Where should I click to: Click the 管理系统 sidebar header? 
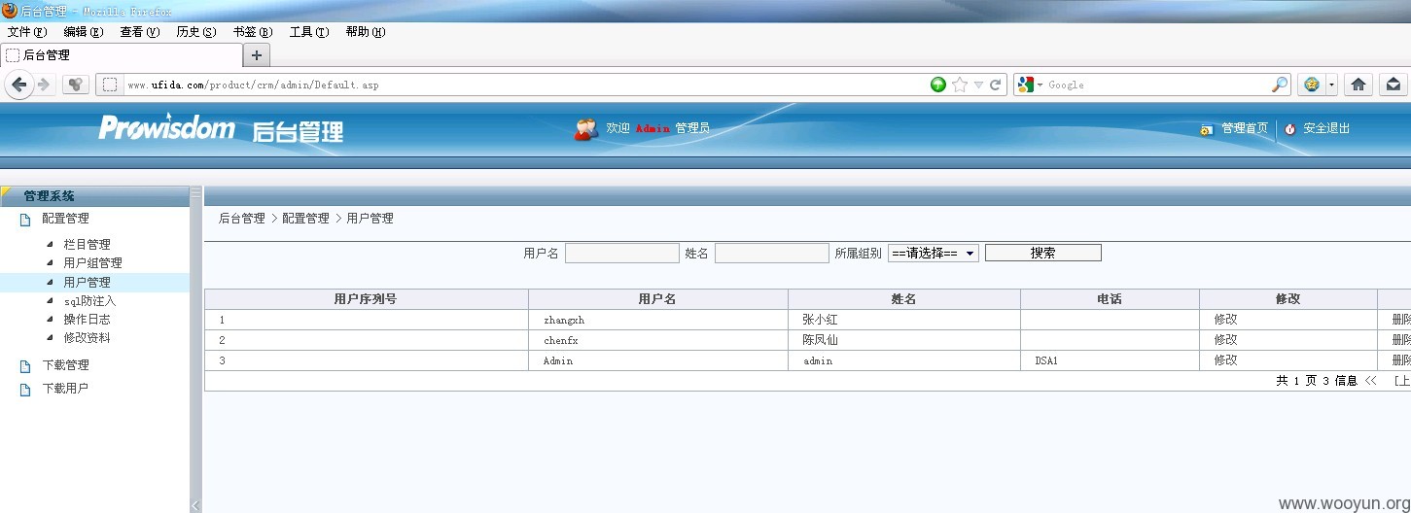95,196
